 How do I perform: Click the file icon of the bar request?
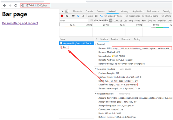tap(61, 47)
